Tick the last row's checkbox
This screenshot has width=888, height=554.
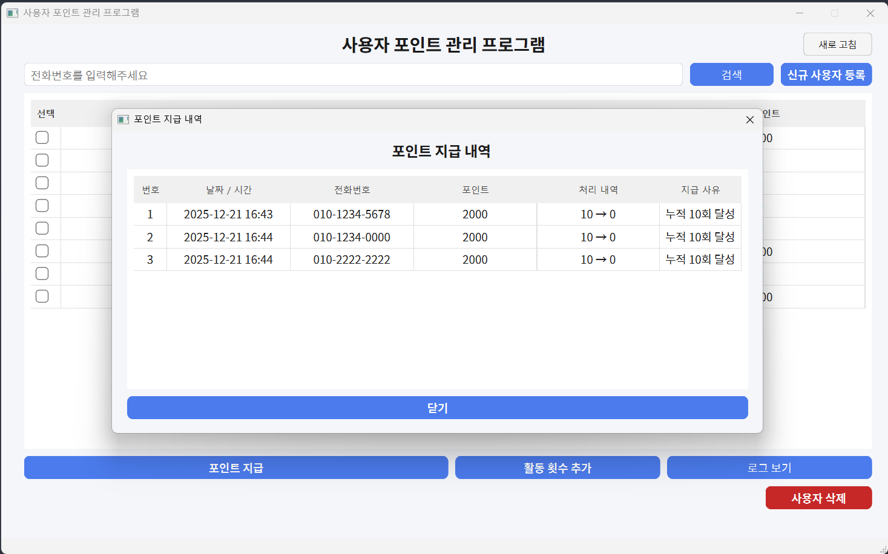[42, 296]
